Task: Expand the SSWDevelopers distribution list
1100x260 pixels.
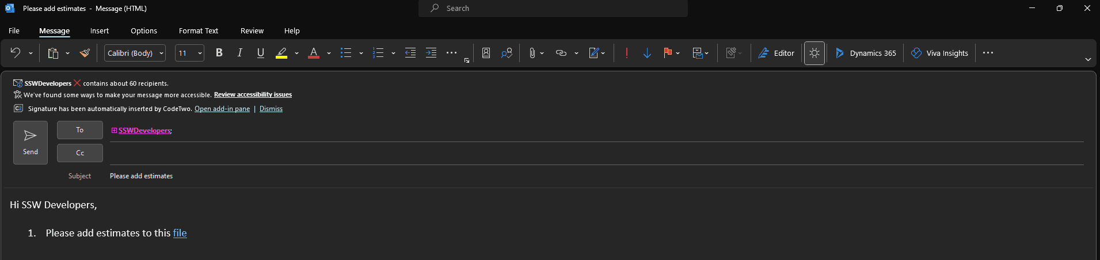Action: (114, 131)
